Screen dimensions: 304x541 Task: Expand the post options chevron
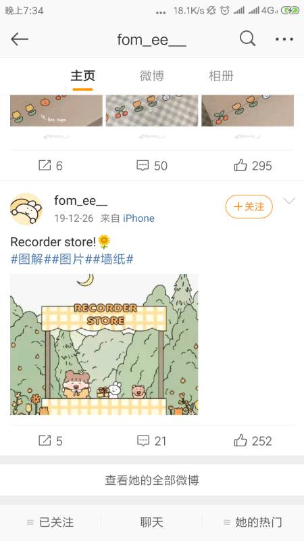(289, 201)
